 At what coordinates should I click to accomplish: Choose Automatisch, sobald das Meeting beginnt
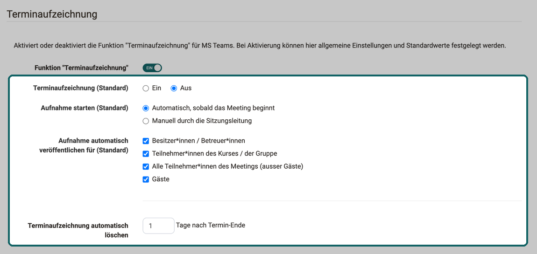tap(146, 108)
